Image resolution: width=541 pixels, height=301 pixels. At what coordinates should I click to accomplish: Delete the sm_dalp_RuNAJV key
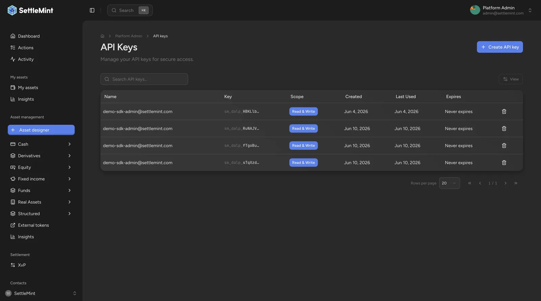click(x=504, y=129)
